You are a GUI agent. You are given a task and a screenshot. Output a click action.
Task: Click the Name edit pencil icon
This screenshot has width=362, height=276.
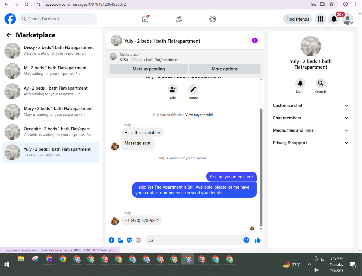pyautogui.click(x=193, y=89)
